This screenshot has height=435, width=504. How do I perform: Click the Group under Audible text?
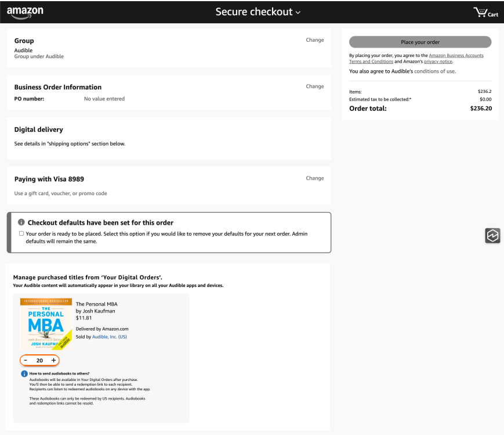point(39,56)
